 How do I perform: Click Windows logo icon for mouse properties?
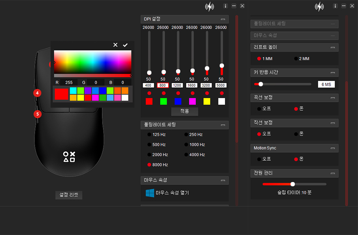pos(150,193)
